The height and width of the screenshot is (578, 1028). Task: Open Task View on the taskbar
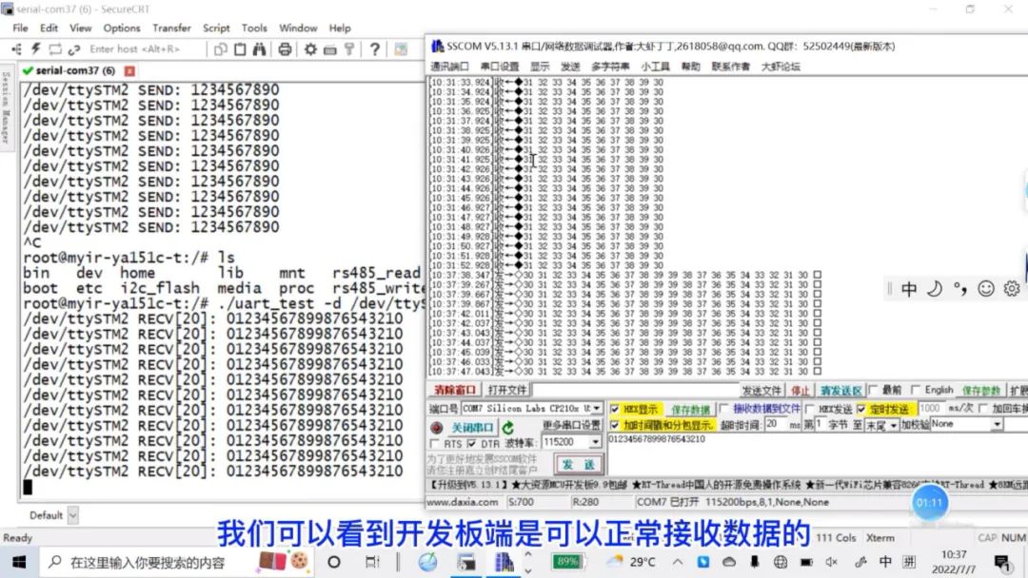point(372,562)
